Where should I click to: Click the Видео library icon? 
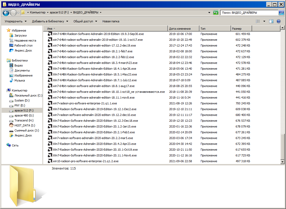(11, 65)
